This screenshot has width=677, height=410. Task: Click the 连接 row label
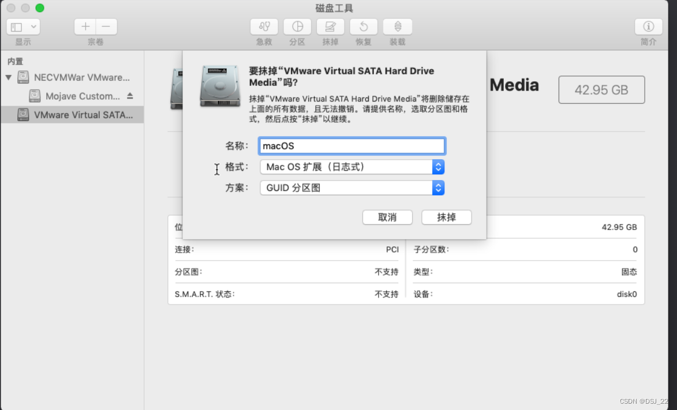pos(184,250)
